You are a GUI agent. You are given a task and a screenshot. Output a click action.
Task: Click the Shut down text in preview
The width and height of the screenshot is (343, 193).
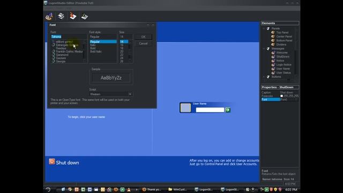pyautogui.click(x=68, y=163)
